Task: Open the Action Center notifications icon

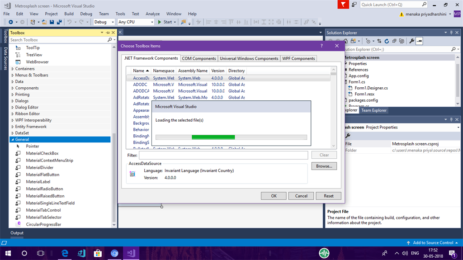Action: [x=452, y=253]
